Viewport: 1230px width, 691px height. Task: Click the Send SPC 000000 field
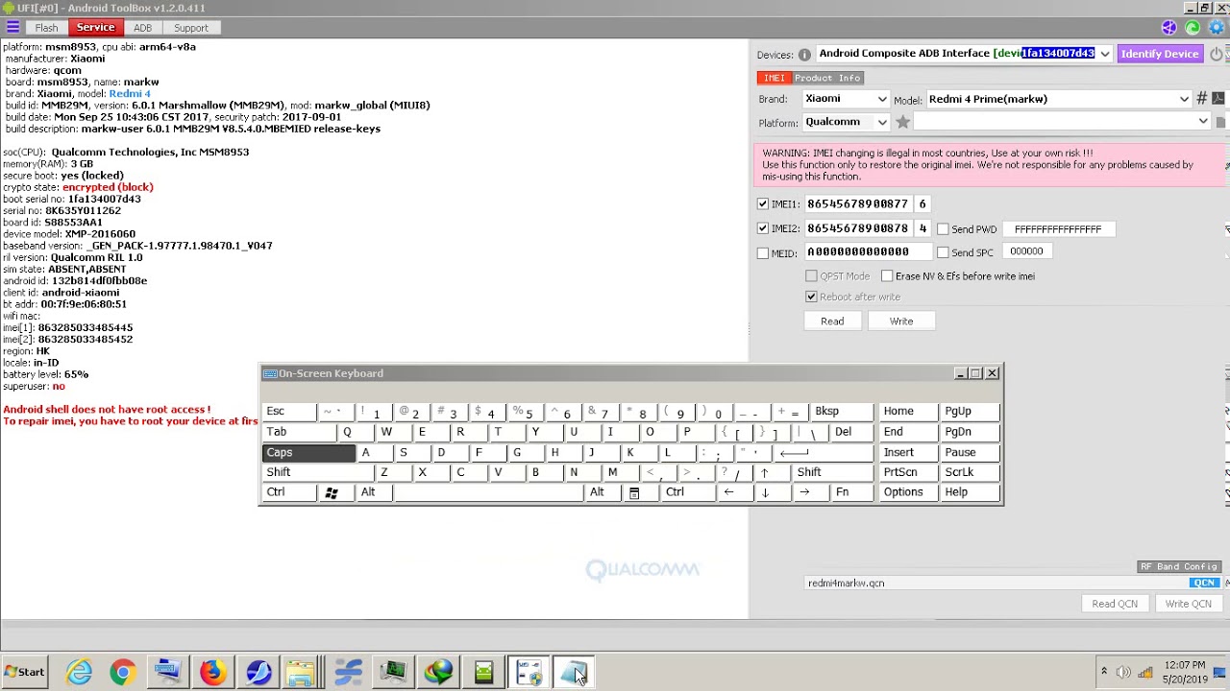1026,251
